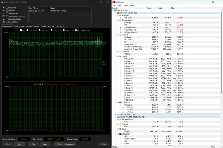
Task: Uncheck the Stress FPU checkbox
Action: pyautogui.click(x=7, y=10)
